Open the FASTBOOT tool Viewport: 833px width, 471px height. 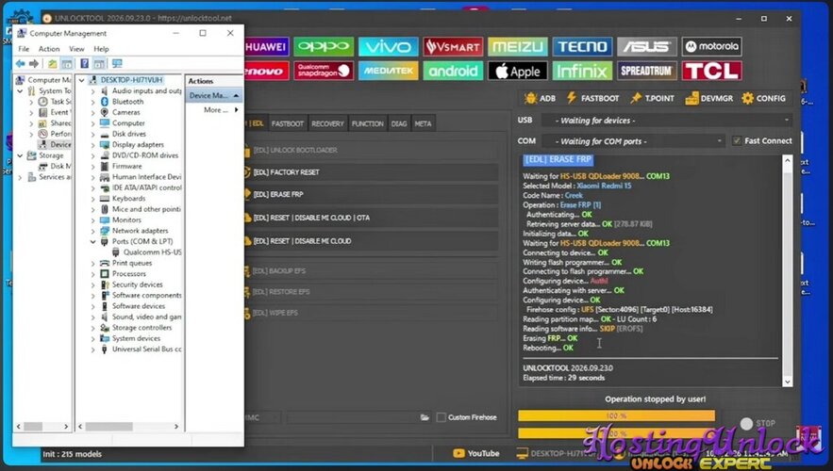(592, 98)
